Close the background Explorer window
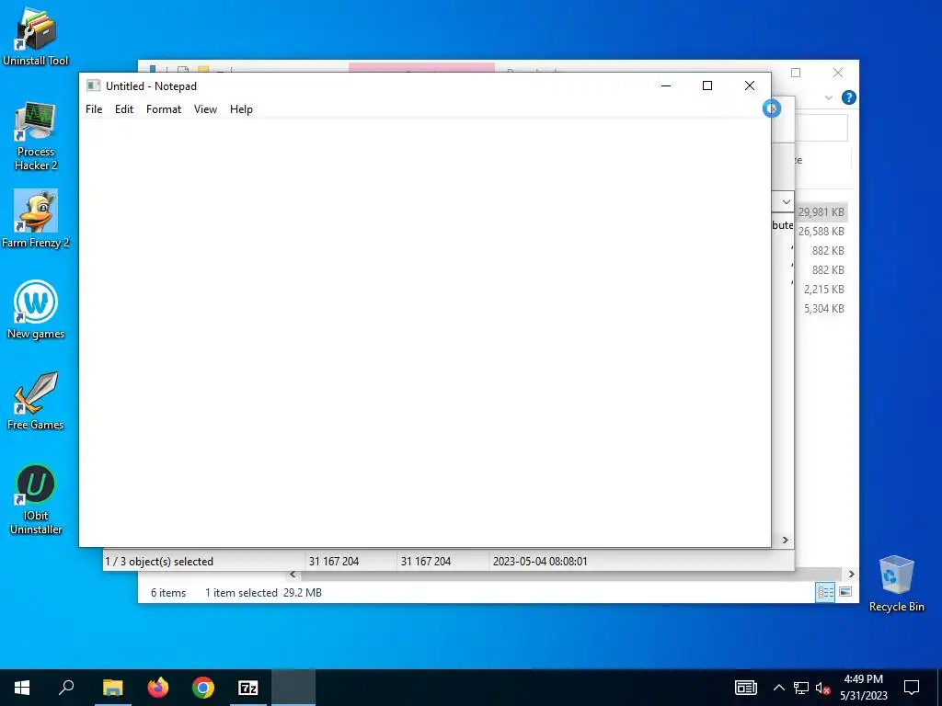The image size is (942, 706). tap(838, 73)
